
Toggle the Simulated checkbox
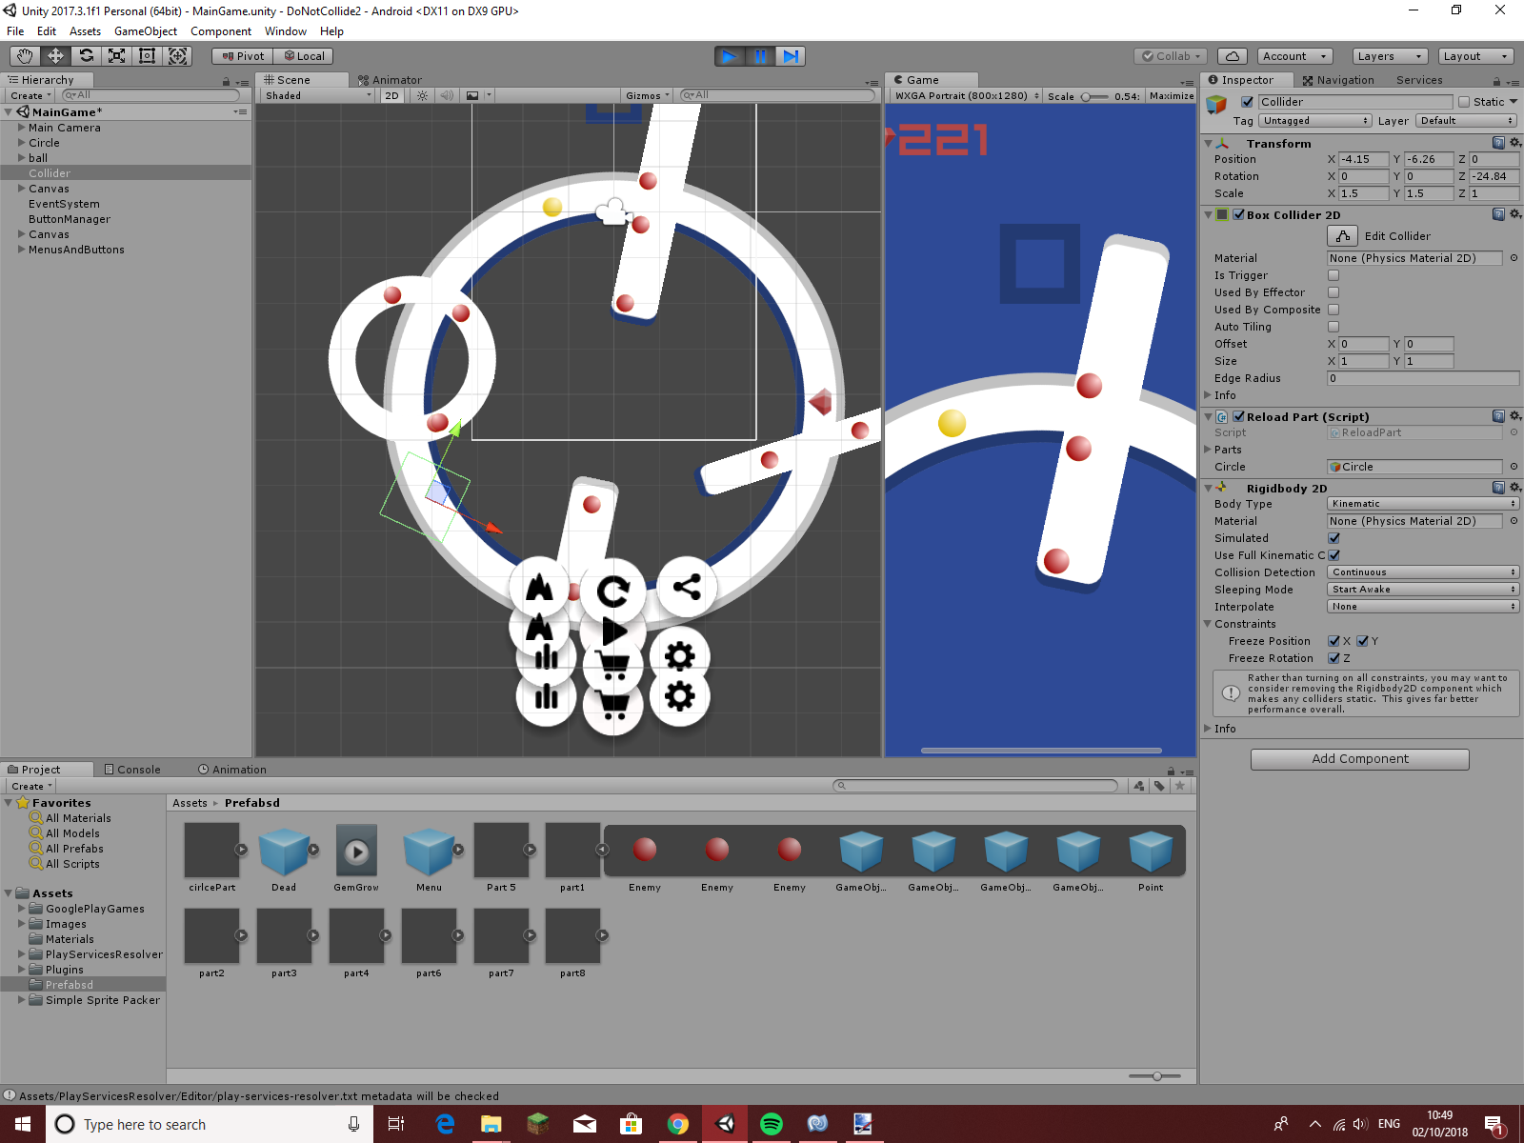point(1333,538)
